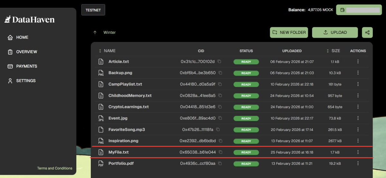386x178 pixels.
Task: Click the Event.jpg JPG file icon
Action: 101,118
